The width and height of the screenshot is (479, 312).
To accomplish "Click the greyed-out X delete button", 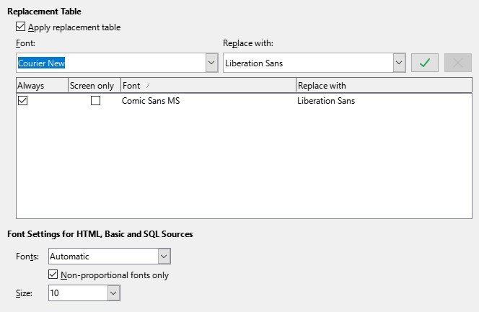I will click(457, 63).
